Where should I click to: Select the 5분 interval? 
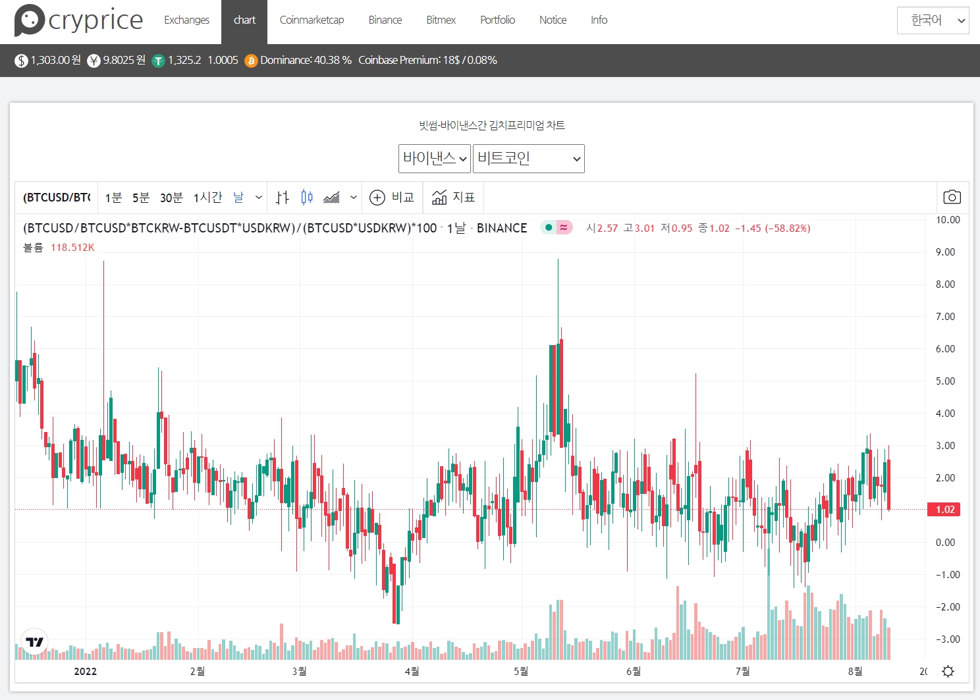[141, 198]
